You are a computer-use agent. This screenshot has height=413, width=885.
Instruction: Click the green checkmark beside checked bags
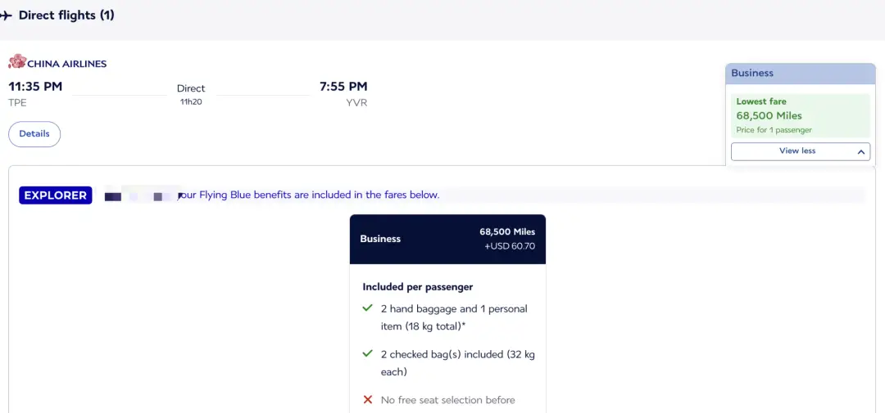point(368,354)
